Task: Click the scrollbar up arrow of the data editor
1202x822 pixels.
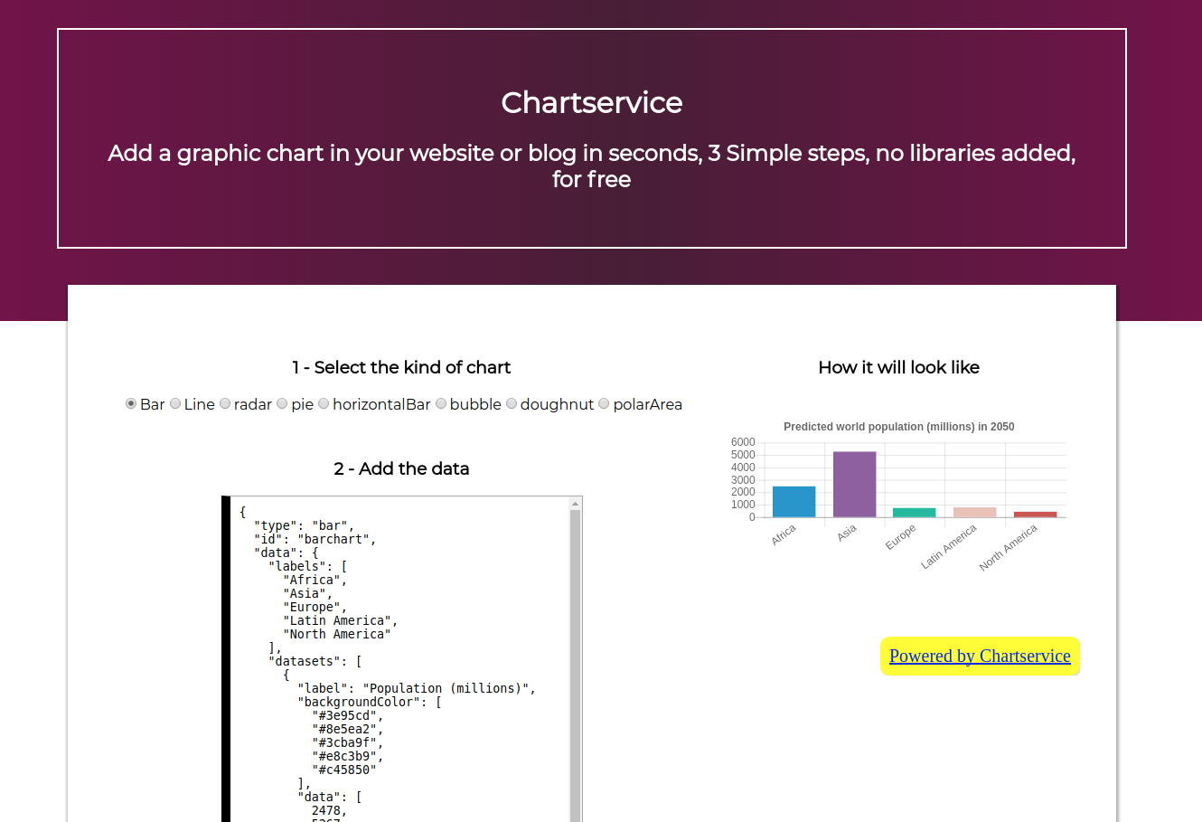Action: click(576, 502)
